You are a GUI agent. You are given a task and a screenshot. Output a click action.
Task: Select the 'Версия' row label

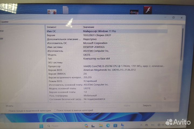[x=51, y=35]
